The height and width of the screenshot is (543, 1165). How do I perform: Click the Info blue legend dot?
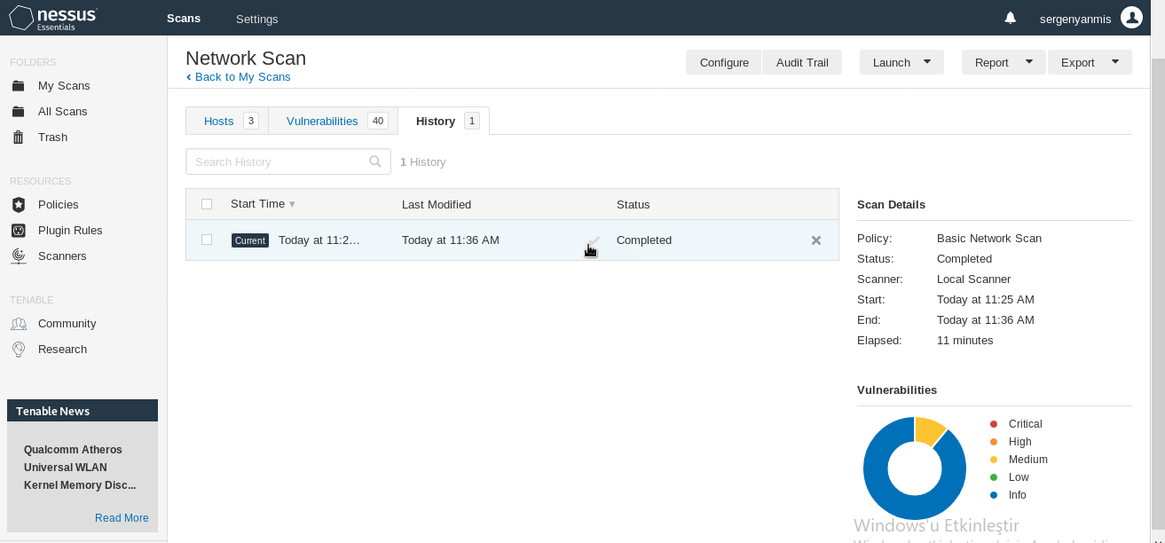tap(994, 495)
